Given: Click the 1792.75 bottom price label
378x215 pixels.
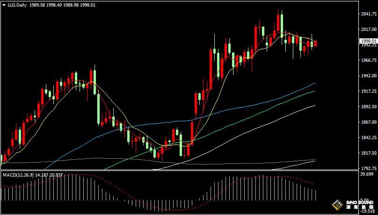Looking at the screenshot, I should pyautogui.click(x=369, y=168).
